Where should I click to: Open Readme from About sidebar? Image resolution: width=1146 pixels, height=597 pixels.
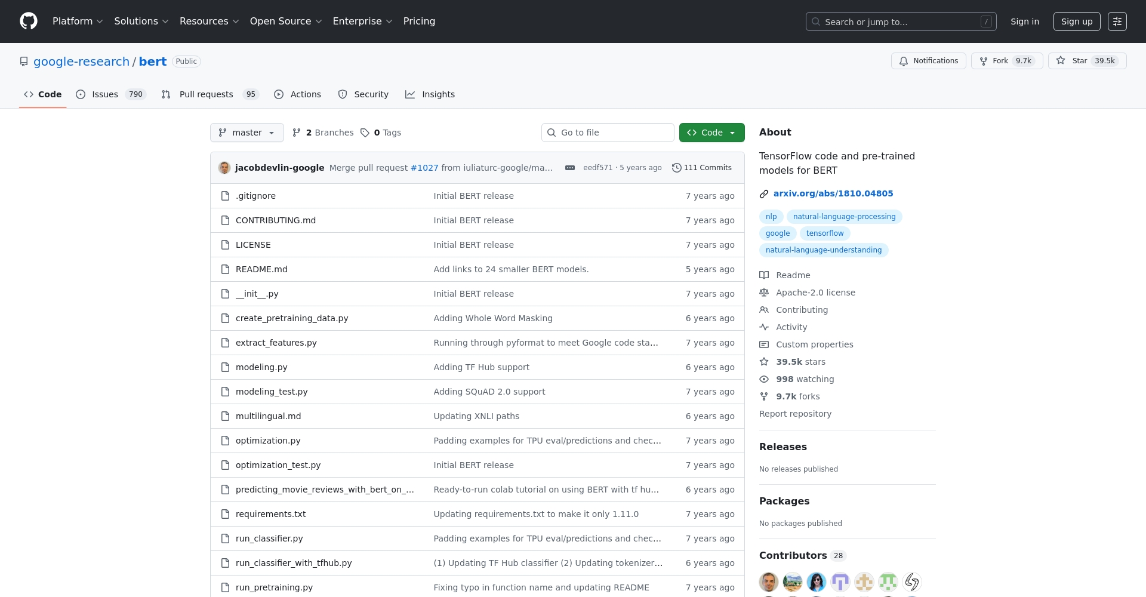[785, 275]
